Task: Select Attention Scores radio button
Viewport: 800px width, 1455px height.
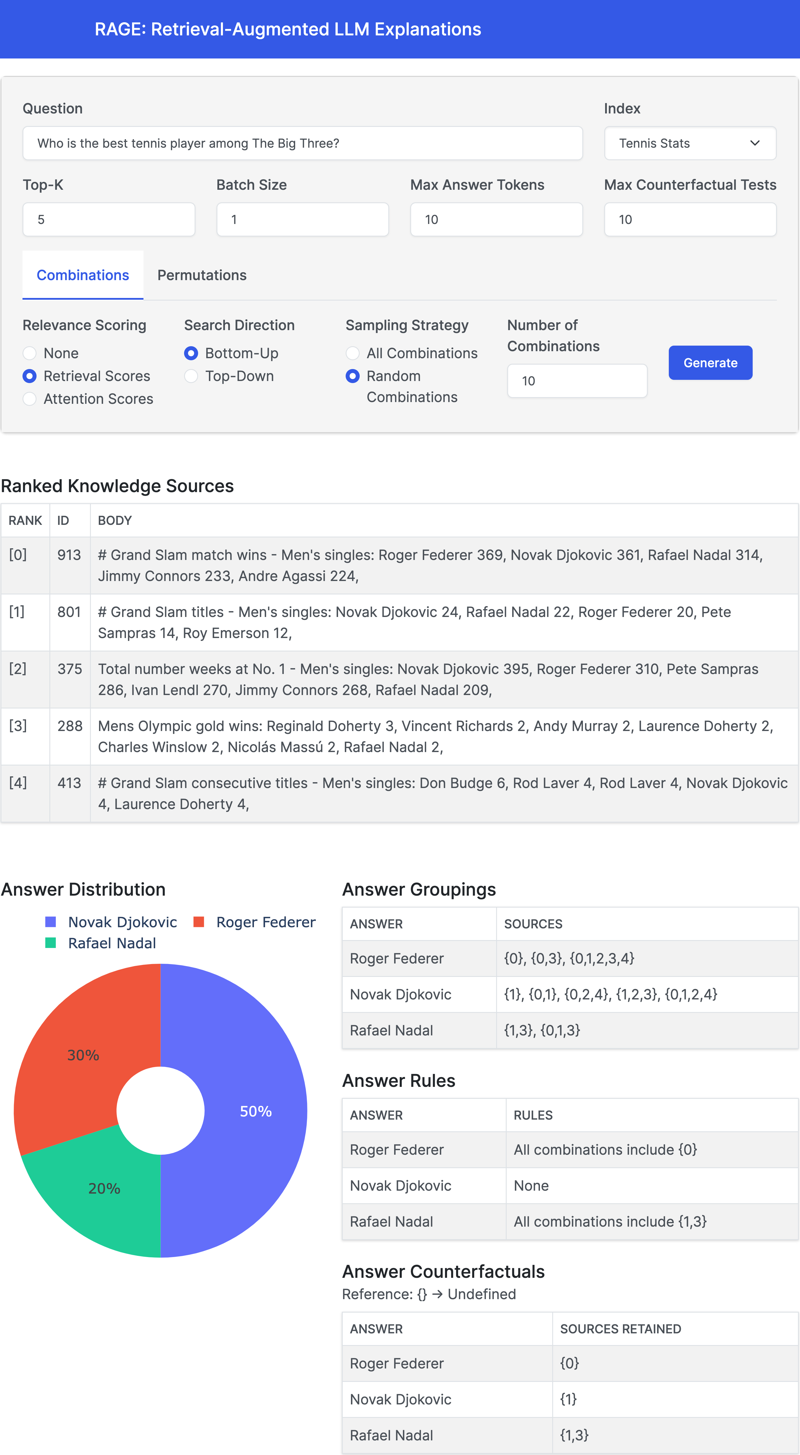Action: point(30,399)
